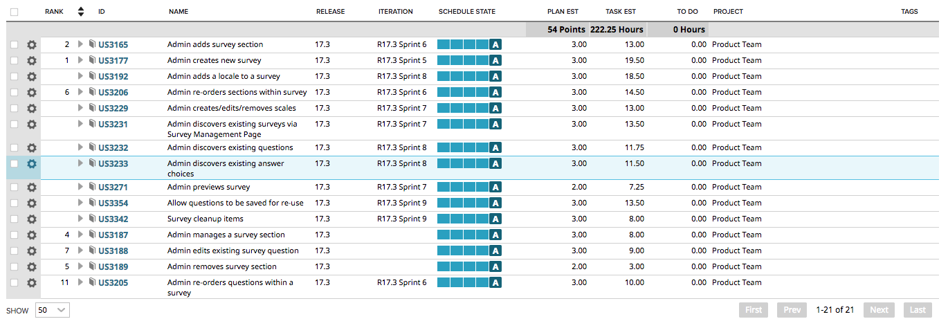The width and height of the screenshot is (948, 328).
Task: Click Accepted 'A' badge on US3189 row
Action: coord(495,267)
